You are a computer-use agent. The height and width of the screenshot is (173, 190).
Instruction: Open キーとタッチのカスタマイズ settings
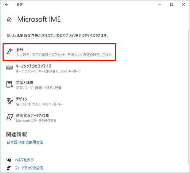coord(44,69)
